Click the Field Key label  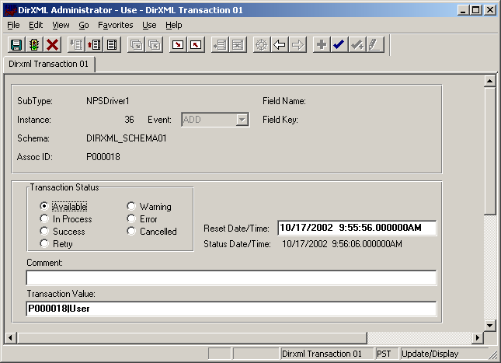tap(280, 120)
